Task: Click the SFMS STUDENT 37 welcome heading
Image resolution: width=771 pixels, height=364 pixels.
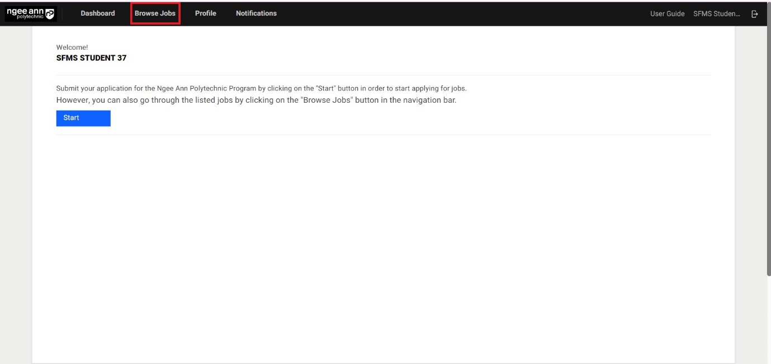Action: tap(91, 58)
